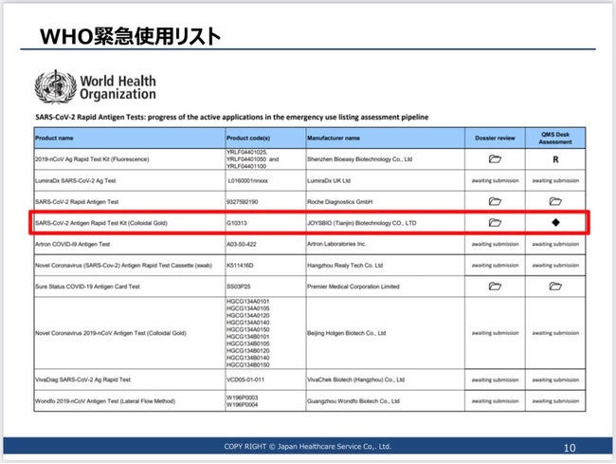Click Roche Diagnostics Dossier review folder icon
Screen dimensions: 616x464
[495, 202]
